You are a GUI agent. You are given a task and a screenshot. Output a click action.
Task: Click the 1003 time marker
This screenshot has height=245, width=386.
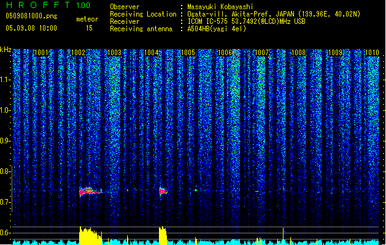pyautogui.click(x=115, y=53)
